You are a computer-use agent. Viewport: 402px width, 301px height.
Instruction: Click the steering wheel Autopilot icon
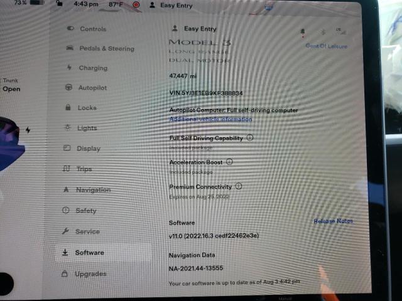(68, 87)
